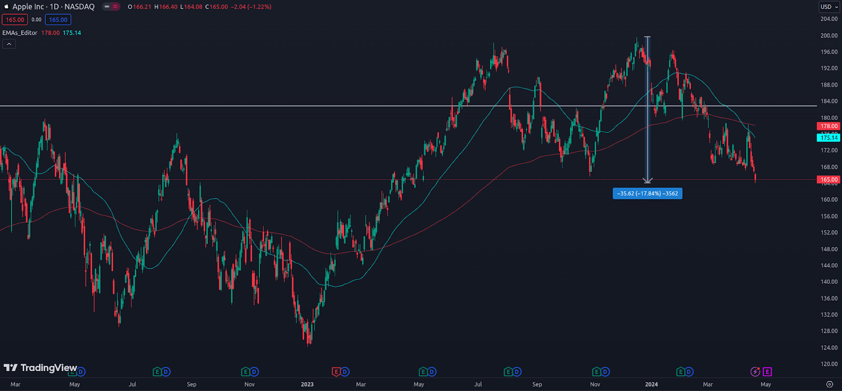This screenshot has height=391, width=842.
Task: Open the May 2022 dividend D marker
Action: [x=81, y=372]
